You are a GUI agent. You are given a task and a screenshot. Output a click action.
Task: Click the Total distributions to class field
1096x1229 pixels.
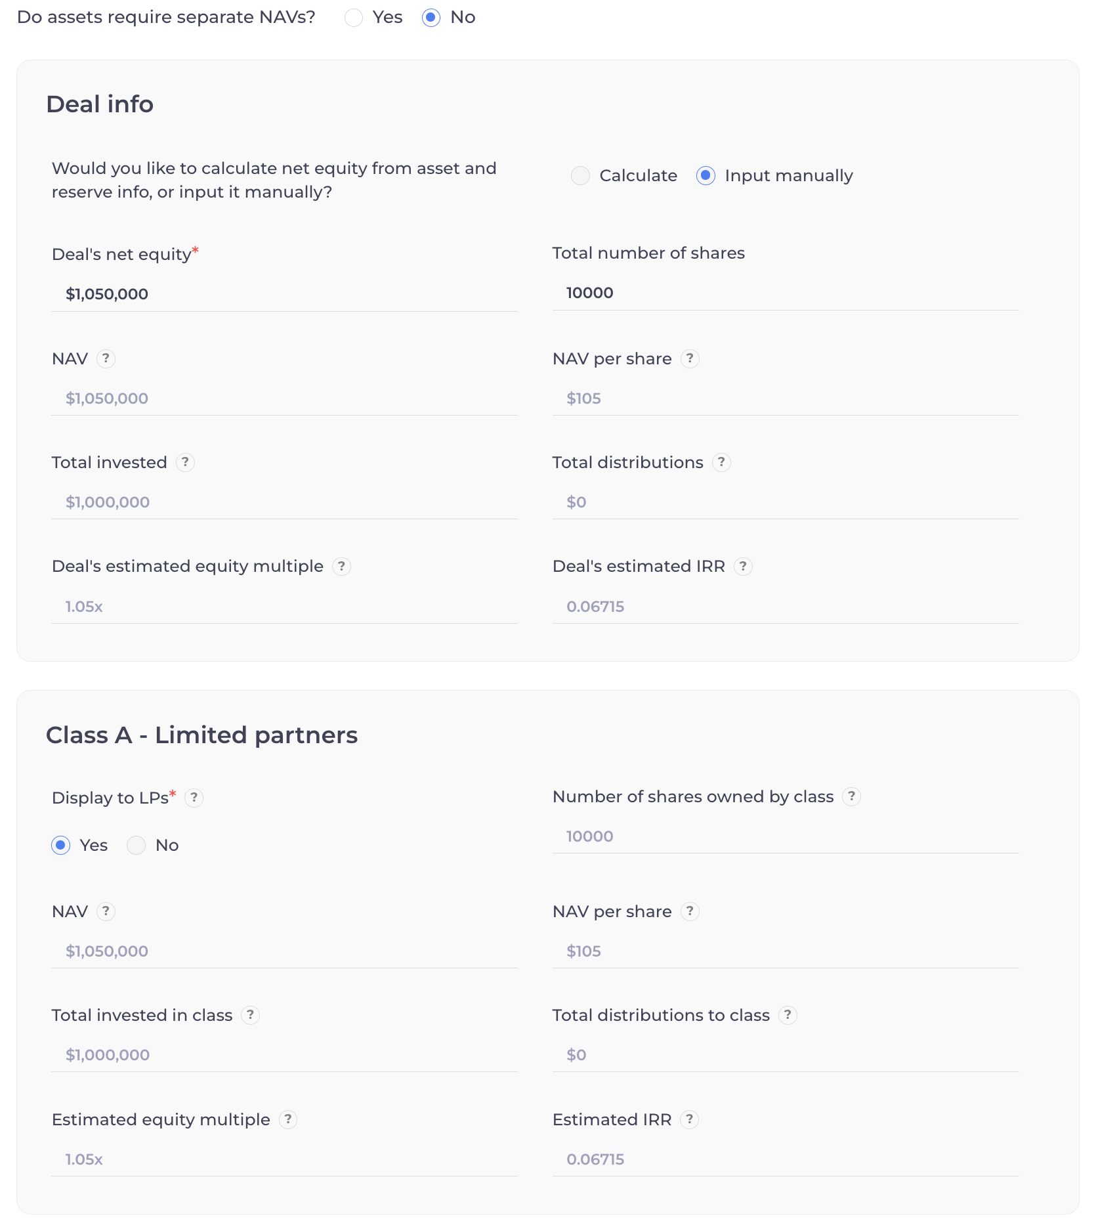click(x=784, y=1055)
